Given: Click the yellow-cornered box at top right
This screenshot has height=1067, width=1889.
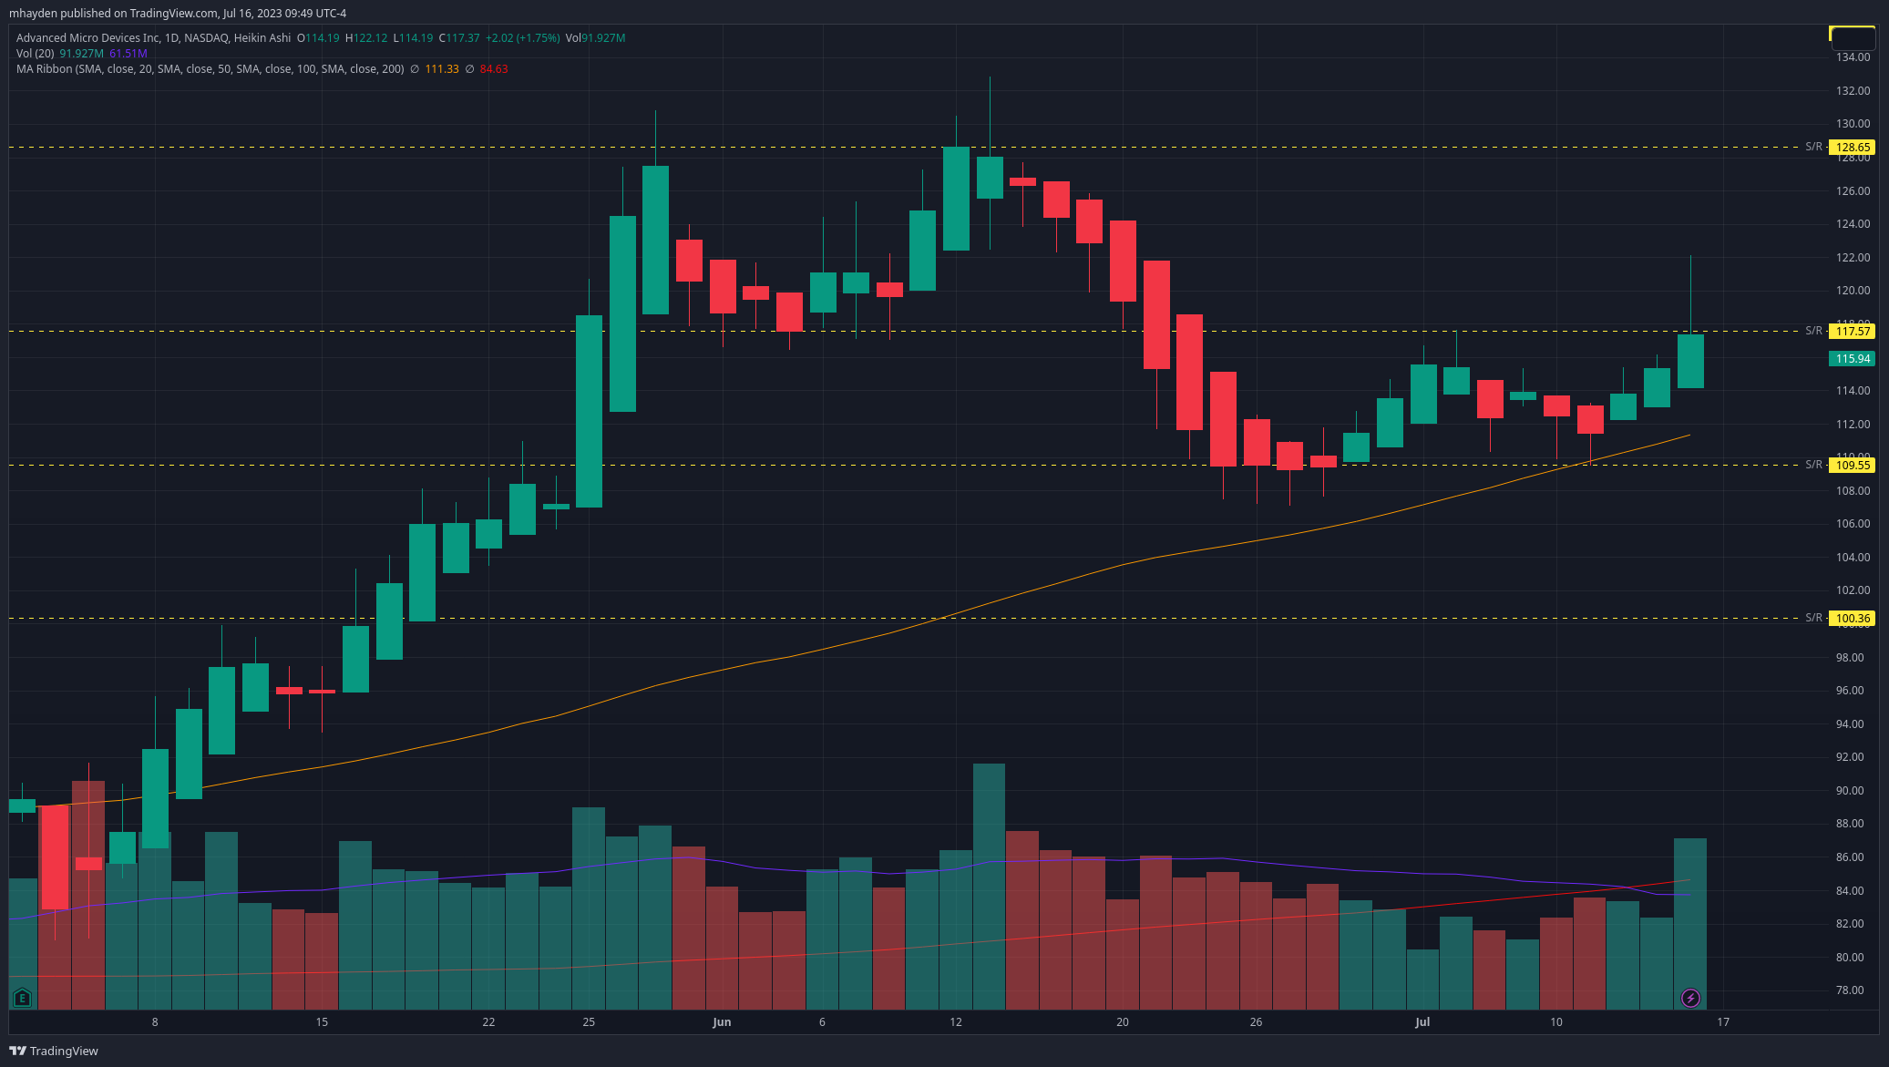Looking at the screenshot, I should pos(1853,37).
